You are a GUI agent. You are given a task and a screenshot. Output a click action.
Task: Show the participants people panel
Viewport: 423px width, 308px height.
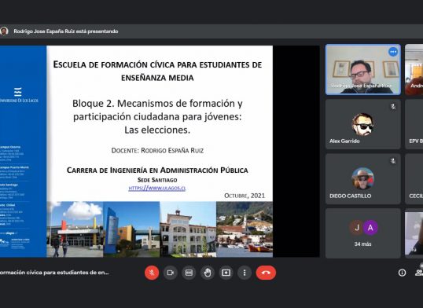[419, 273]
